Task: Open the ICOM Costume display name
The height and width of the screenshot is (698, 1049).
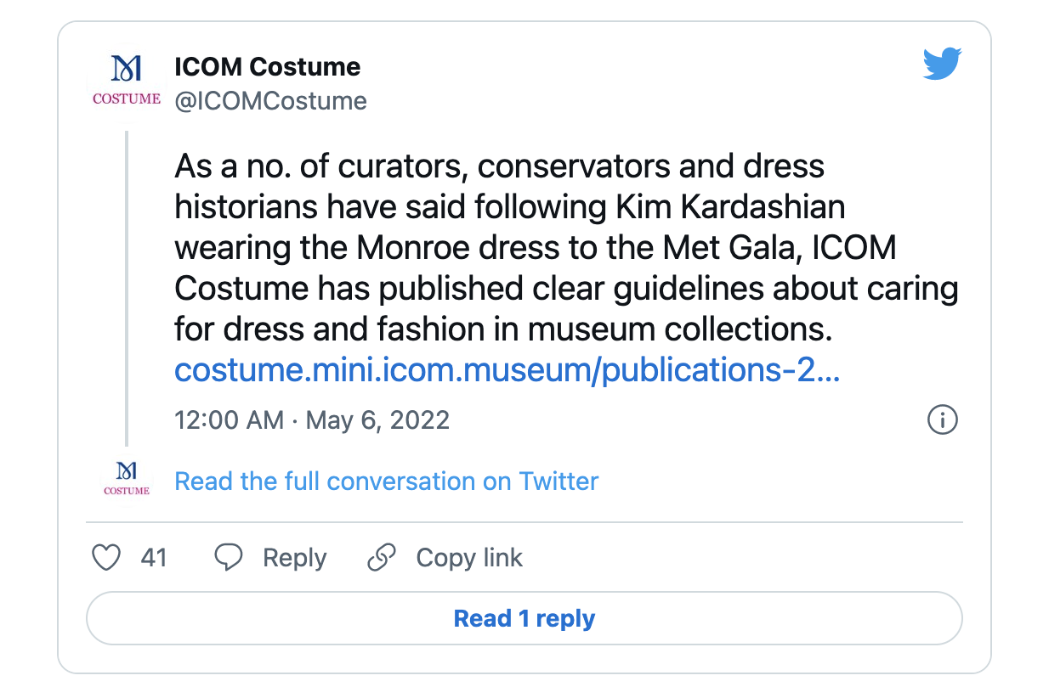Action: click(x=267, y=66)
